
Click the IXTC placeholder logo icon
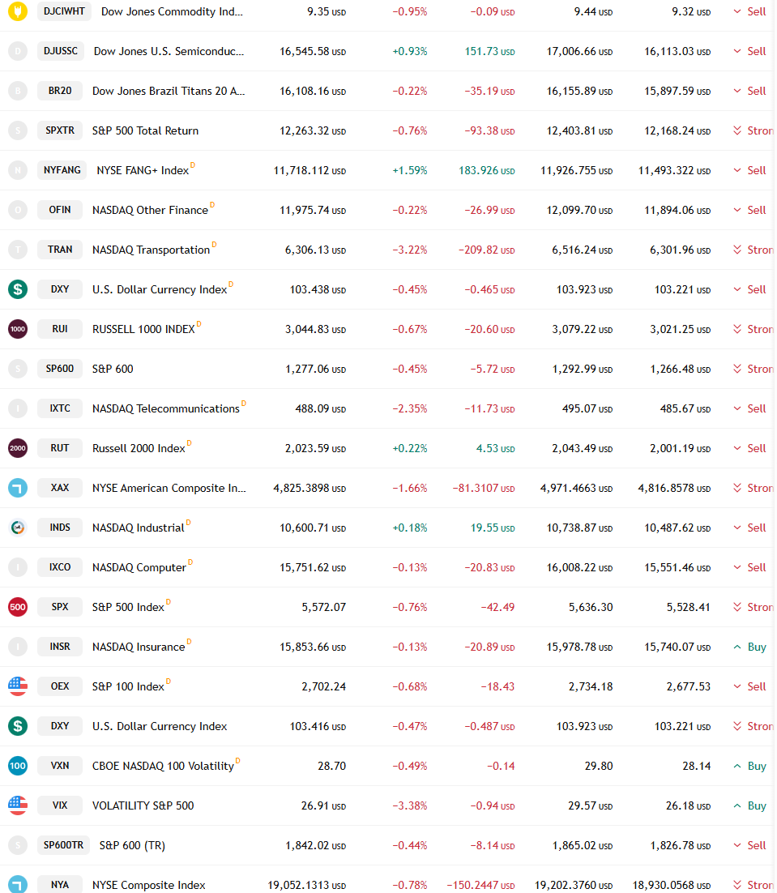(18, 408)
